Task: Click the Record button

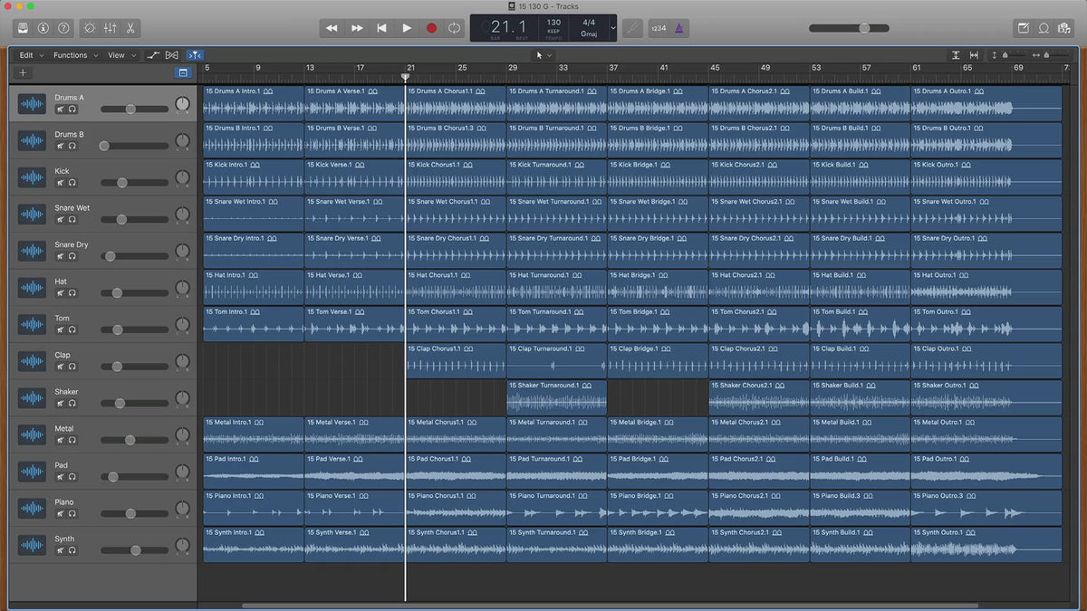Action: point(431,28)
